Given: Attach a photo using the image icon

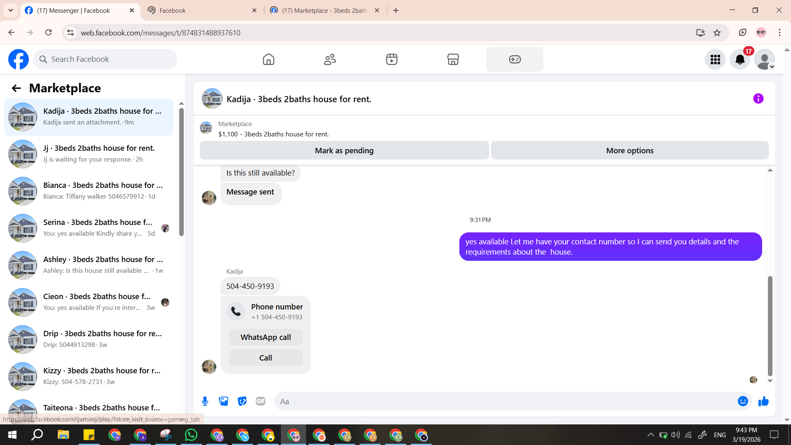Looking at the screenshot, I should (223, 401).
